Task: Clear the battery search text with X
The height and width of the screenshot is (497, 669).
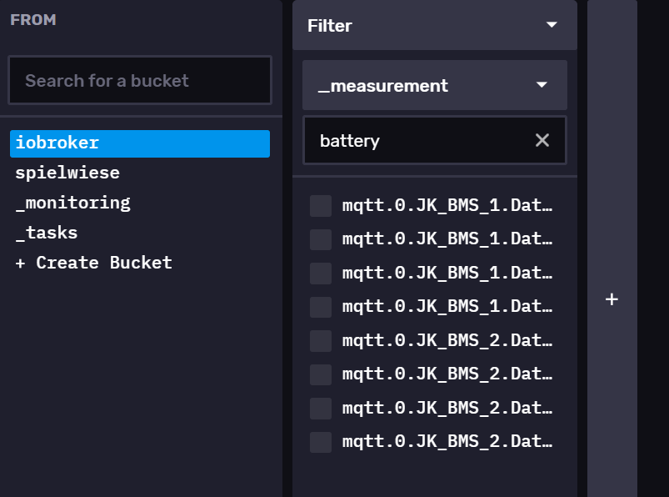Action: point(542,140)
